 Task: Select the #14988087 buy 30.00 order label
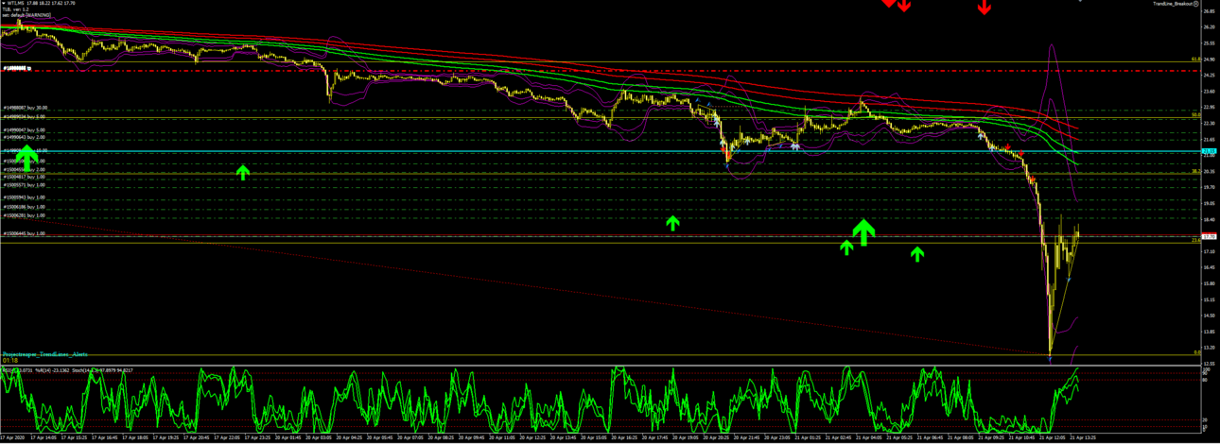coord(26,108)
